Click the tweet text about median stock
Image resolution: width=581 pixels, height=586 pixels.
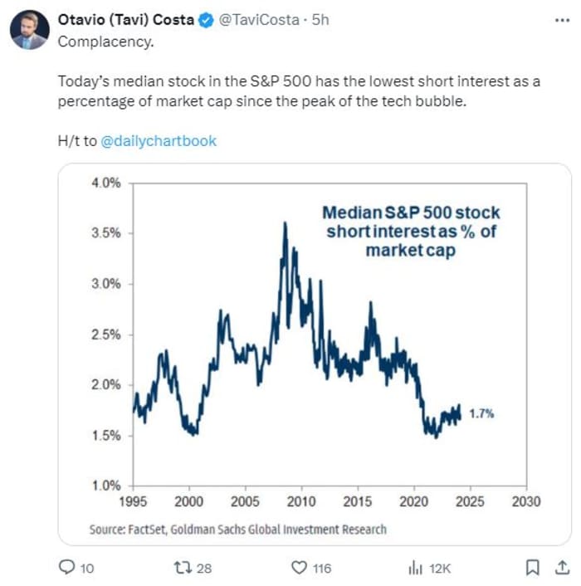(299, 91)
